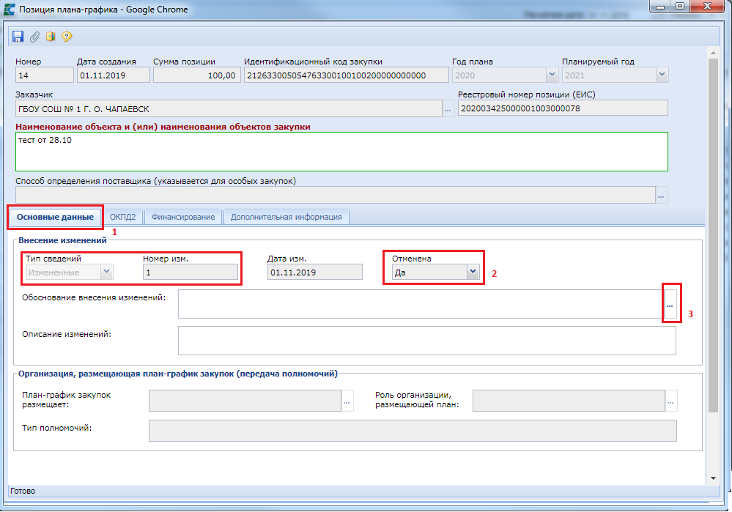Click into Описание изменений text field
Viewport: 732px width, 512px height.
coord(426,341)
